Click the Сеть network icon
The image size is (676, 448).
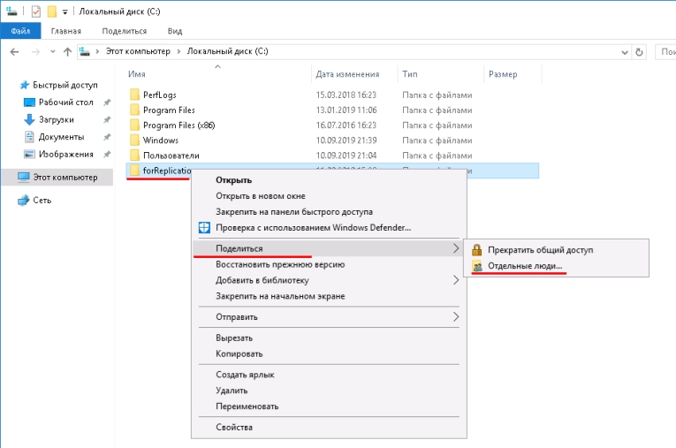[x=24, y=201]
